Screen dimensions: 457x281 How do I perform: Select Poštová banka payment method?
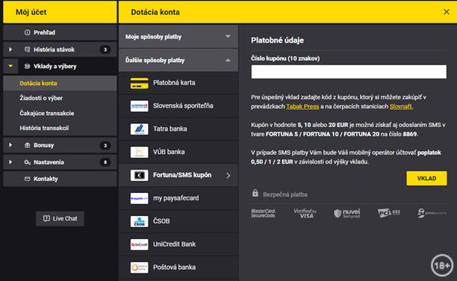tap(178, 268)
